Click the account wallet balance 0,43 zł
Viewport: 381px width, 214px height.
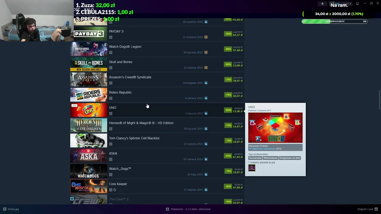348,4
